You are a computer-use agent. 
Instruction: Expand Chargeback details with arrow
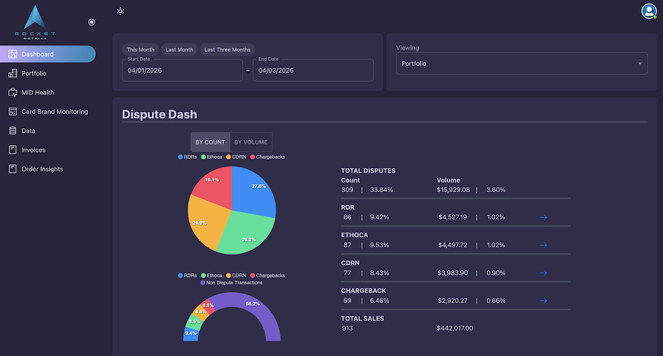point(543,300)
